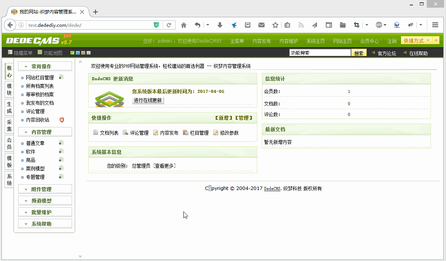
Task: Click the 功能搜索 search input field
Action: tap(320, 53)
